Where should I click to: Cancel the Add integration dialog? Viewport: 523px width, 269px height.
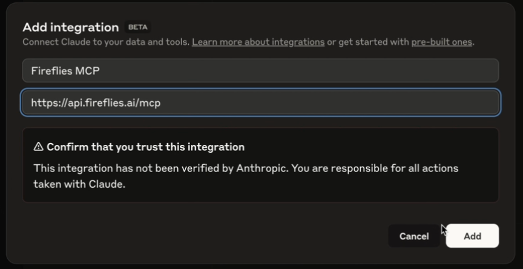(414, 236)
